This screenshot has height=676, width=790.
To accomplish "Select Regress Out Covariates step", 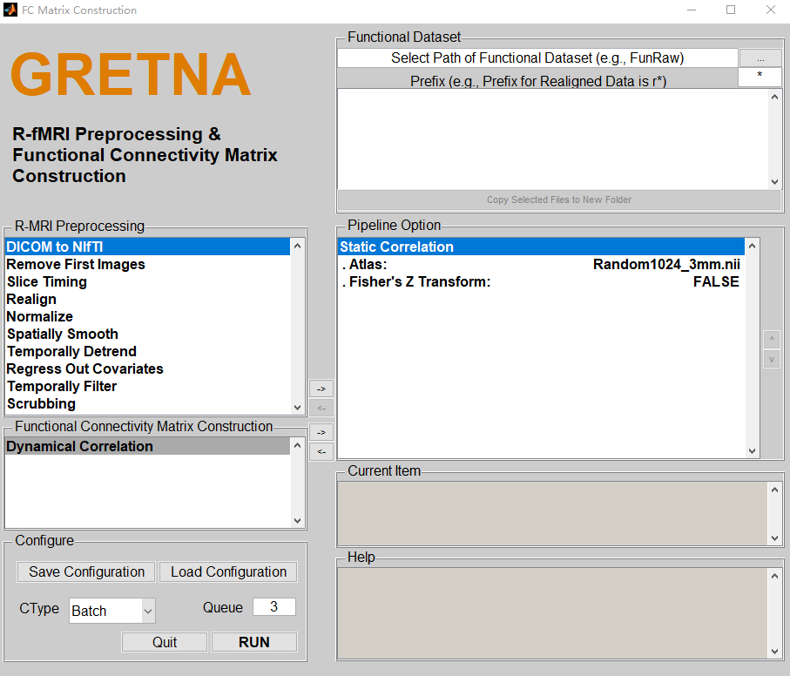I will 147,368.
